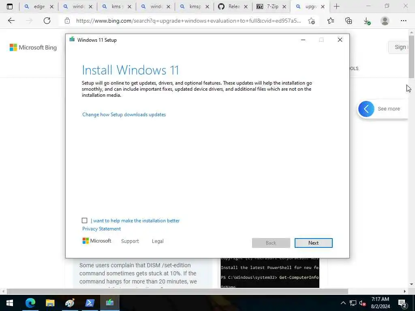Open muted volume tray icon
The image size is (415, 311).
363,303
